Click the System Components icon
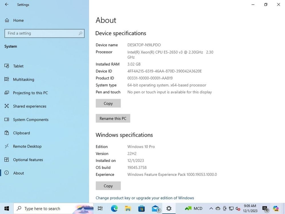This screenshot has height=214, width=285. tap(7, 119)
